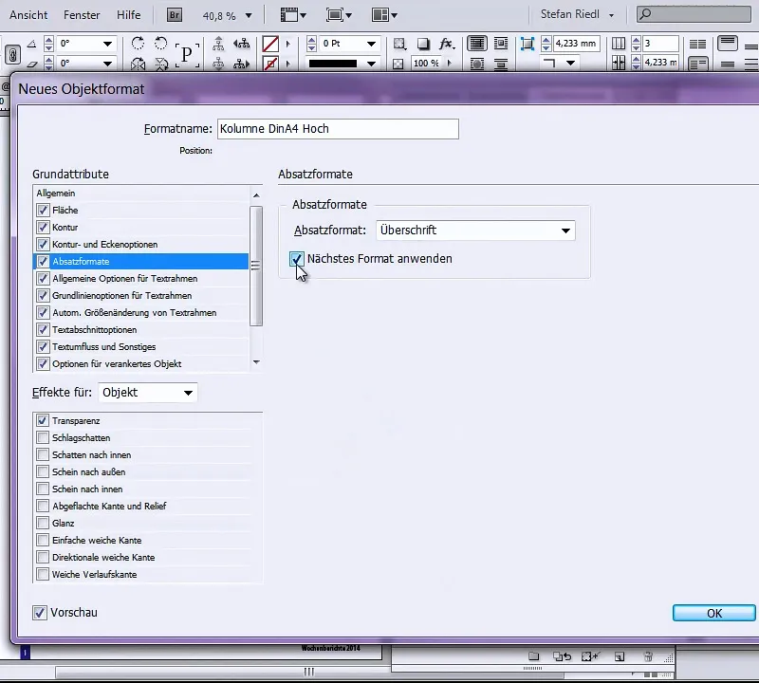Select Grundlinienoptionen für Textrahmen item
This screenshot has width=759, height=683.
pyautogui.click(x=140, y=295)
